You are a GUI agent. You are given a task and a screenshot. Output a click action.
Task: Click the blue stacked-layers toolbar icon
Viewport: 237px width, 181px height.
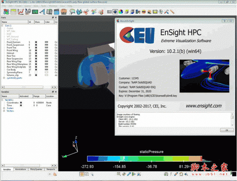click(x=132, y=12)
